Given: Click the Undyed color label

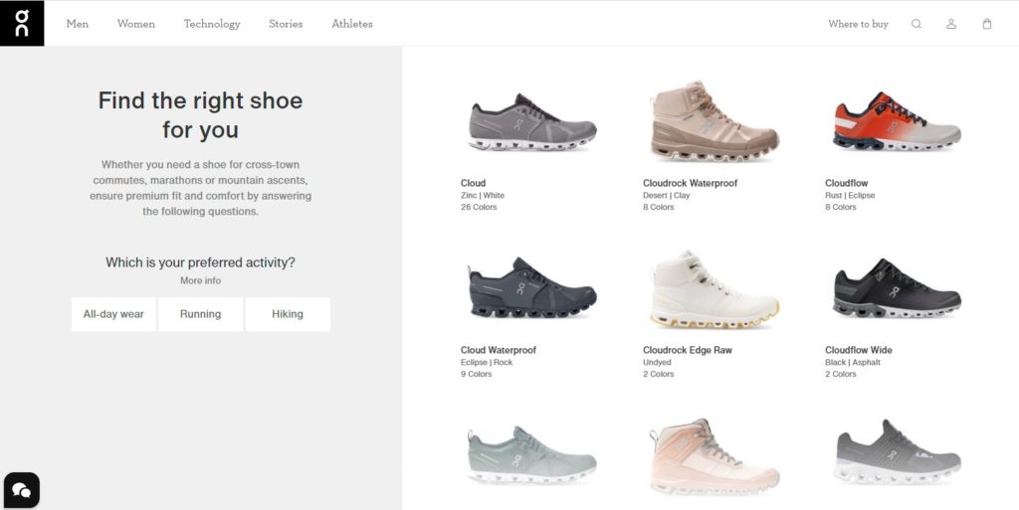Looking at the screenshot, I should coord(657,362).
